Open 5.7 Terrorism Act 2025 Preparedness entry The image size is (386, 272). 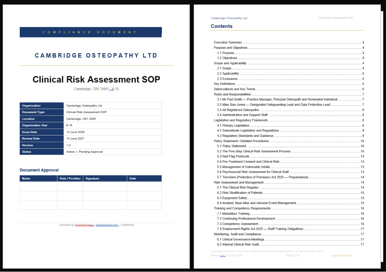coord(290,177)
